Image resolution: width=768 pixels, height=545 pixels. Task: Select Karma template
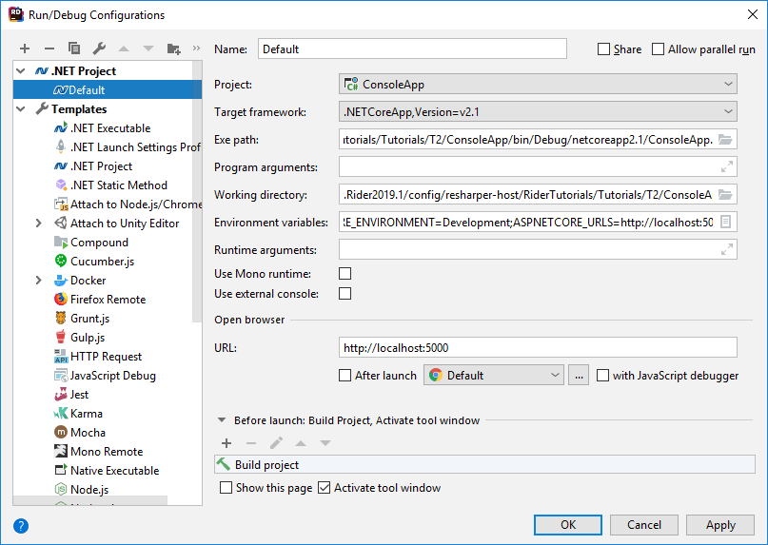[x=78, y=414]
